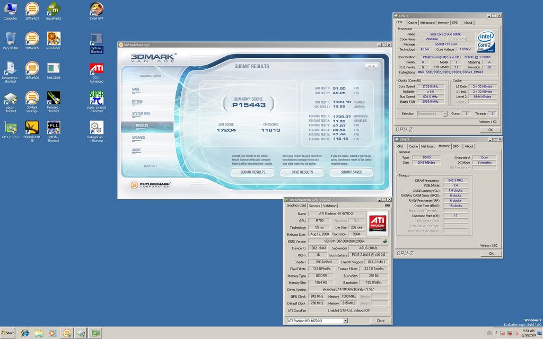Open About tab in top CPU-Z window

coord(468,22)
